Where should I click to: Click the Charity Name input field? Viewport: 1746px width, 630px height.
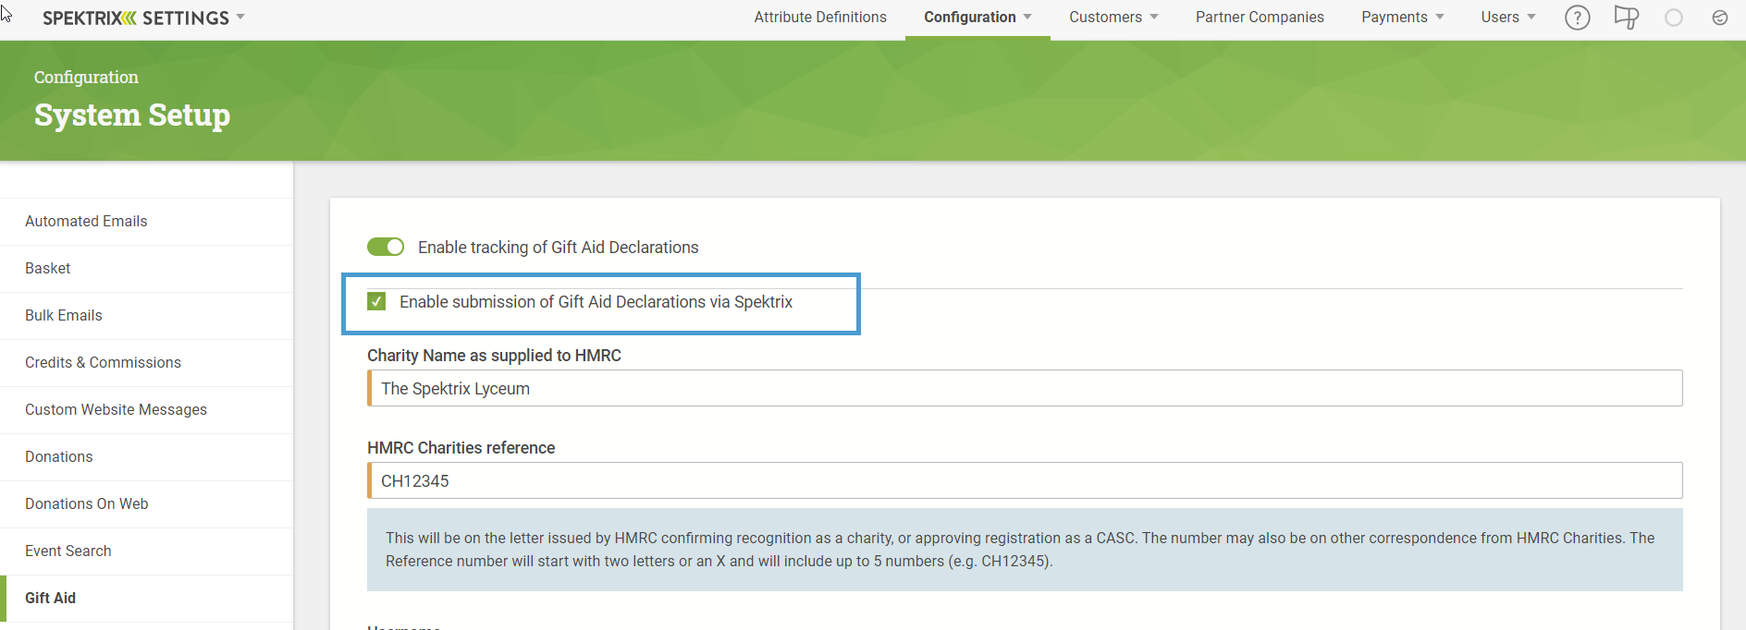pyautogui.click(x=1025, y=388)
